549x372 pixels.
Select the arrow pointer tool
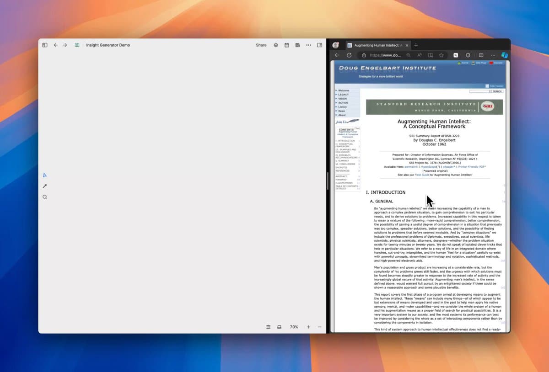[45, 175]
